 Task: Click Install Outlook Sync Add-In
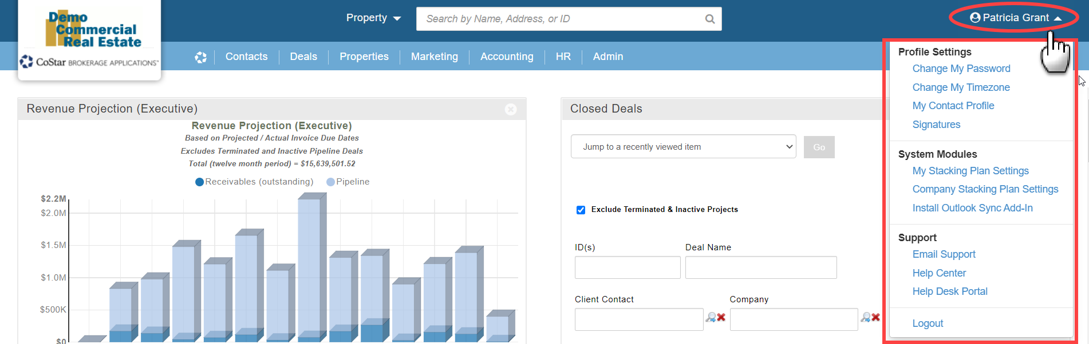(973, 208)
